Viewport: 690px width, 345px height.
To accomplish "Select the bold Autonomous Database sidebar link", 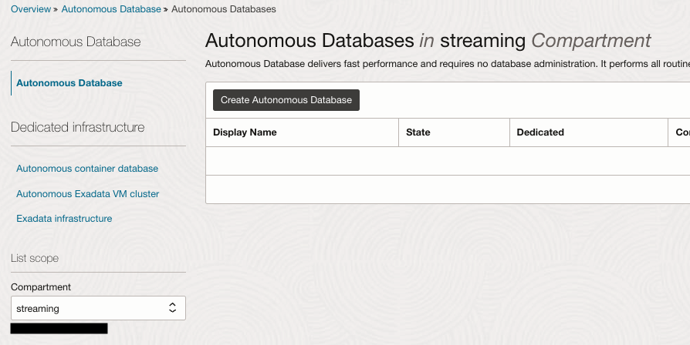I will coord(69,83).
